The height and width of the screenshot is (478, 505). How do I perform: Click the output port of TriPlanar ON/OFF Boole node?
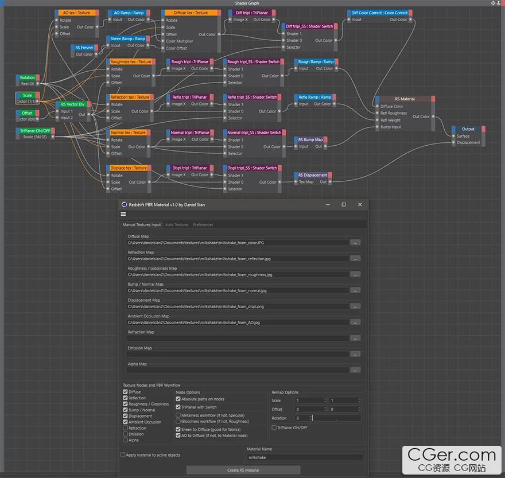click(x=52, y=137)
